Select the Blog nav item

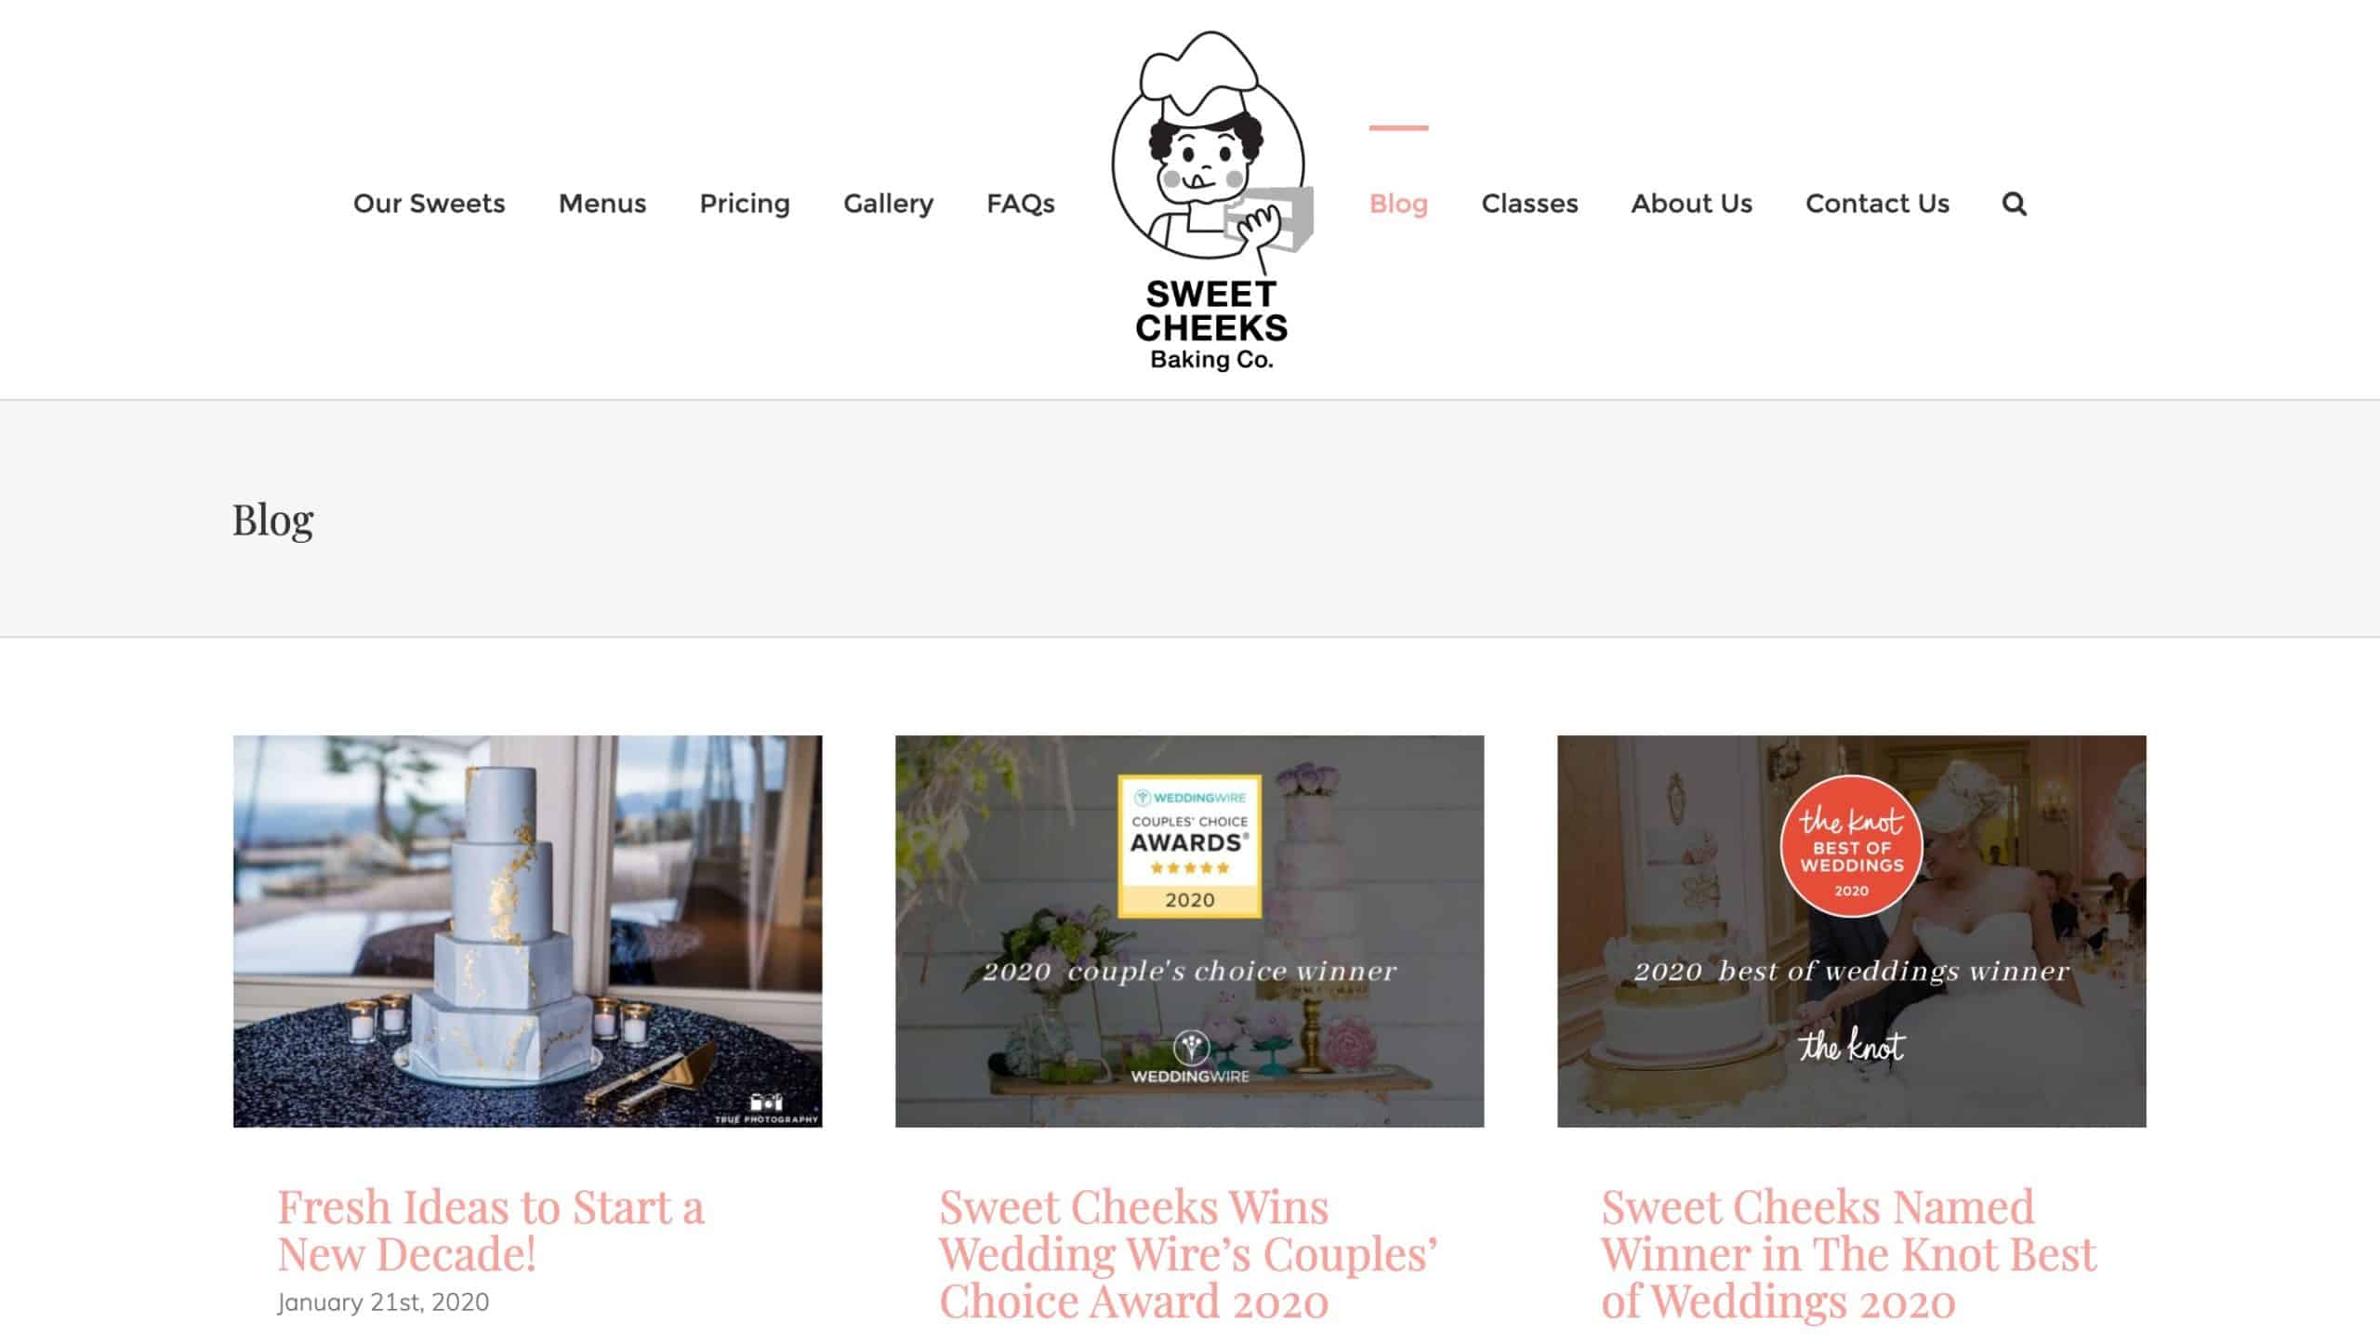click(1398, 204)
